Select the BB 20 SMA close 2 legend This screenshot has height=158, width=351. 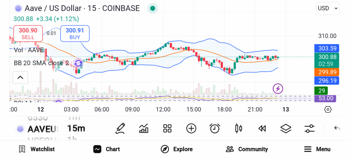tap(41, 63)
